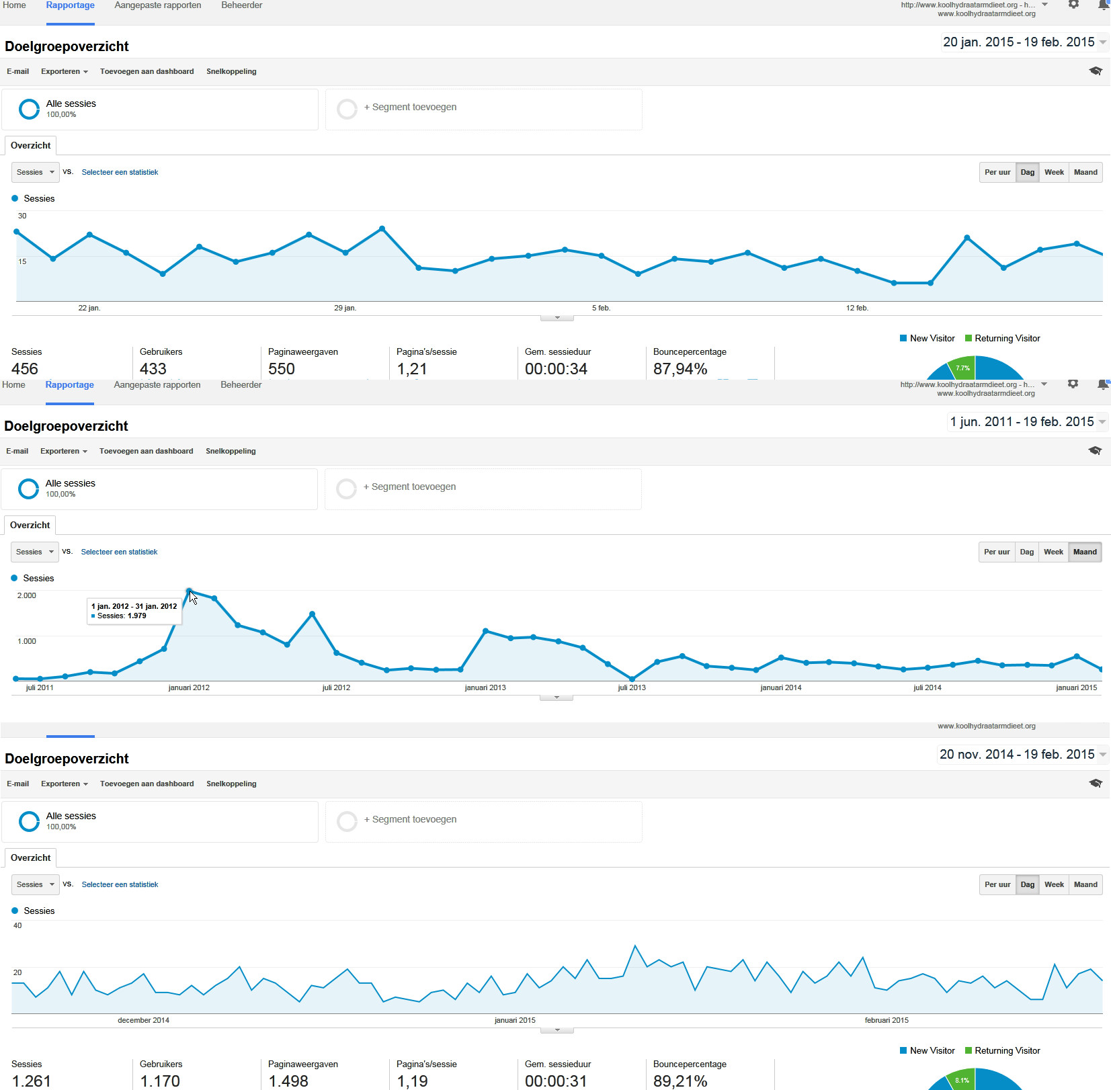Image resolution: width=1111 pixels, height=1090 pixels.
Task: Click empty segment circle in 1 jun. 2011 report
Action: (x=346, y=489)
